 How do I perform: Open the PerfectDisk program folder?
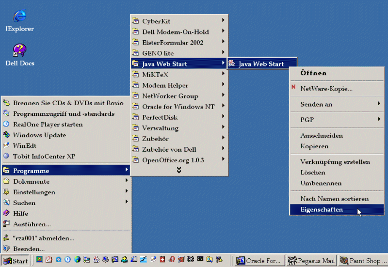click(179, 117)
